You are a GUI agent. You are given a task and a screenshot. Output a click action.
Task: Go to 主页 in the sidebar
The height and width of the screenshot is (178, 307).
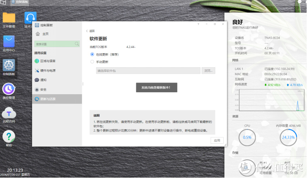[x=45, y=34]
